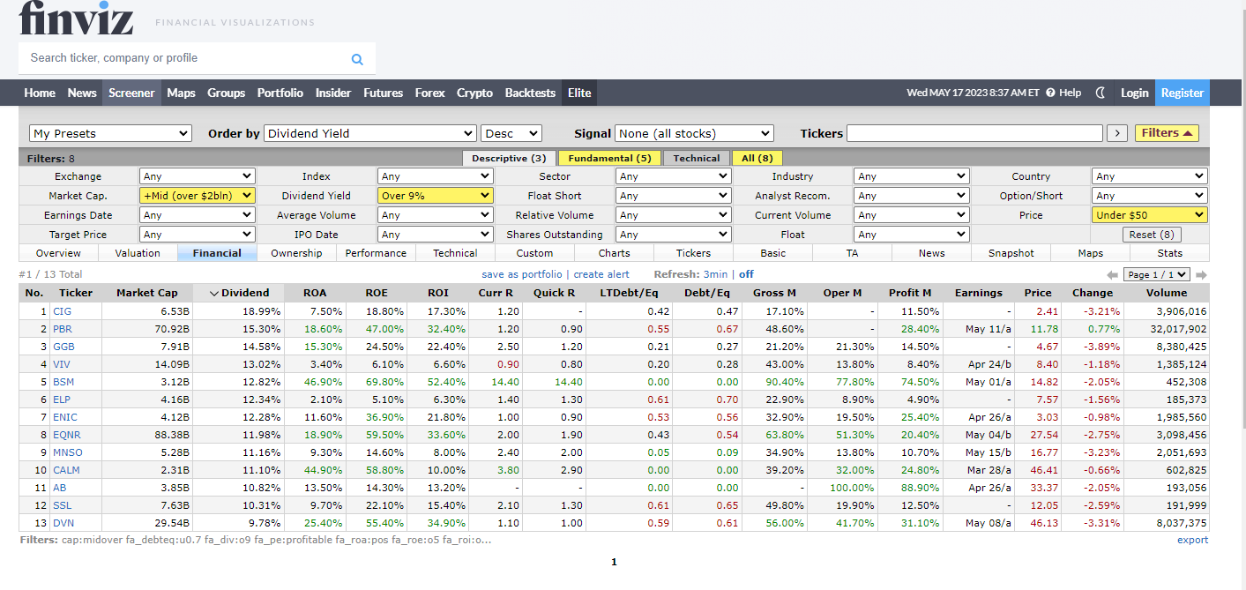
Task: Open Crypto in the navigation bar
Action: [x=474, y=93]
